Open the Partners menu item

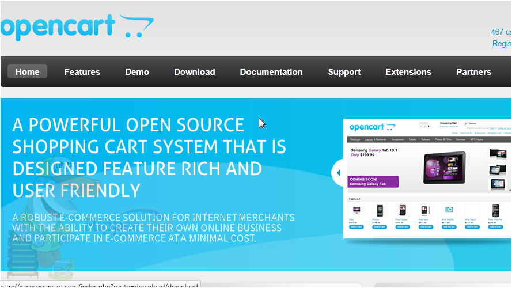point(473,72)
